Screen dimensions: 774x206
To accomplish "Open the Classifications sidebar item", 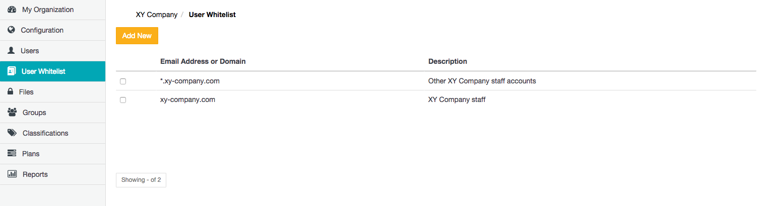I will pos(45,133).
